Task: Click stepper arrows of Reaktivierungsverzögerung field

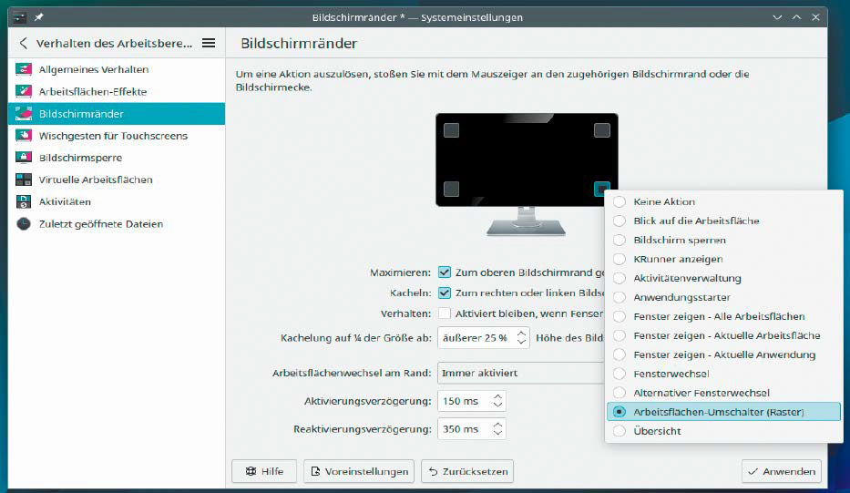Action: pyautogui.click(x=497, y=429)
